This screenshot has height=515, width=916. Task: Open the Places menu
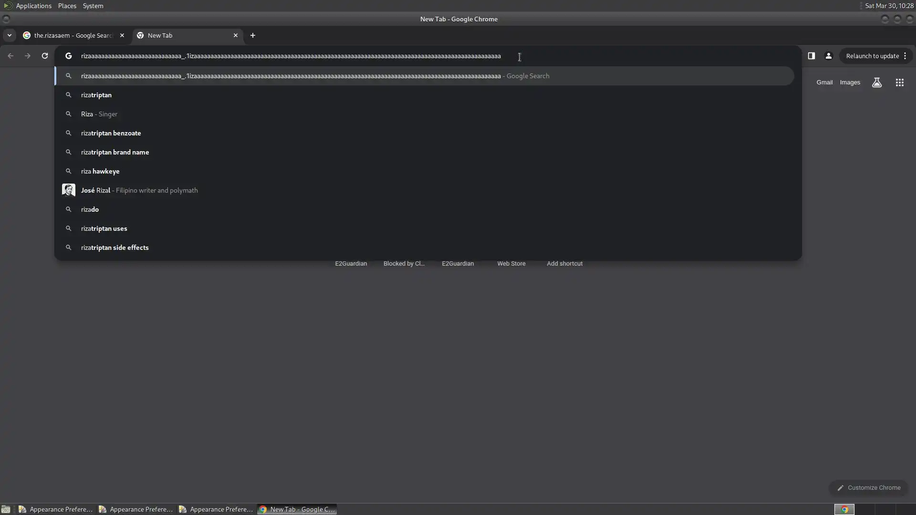67,6
